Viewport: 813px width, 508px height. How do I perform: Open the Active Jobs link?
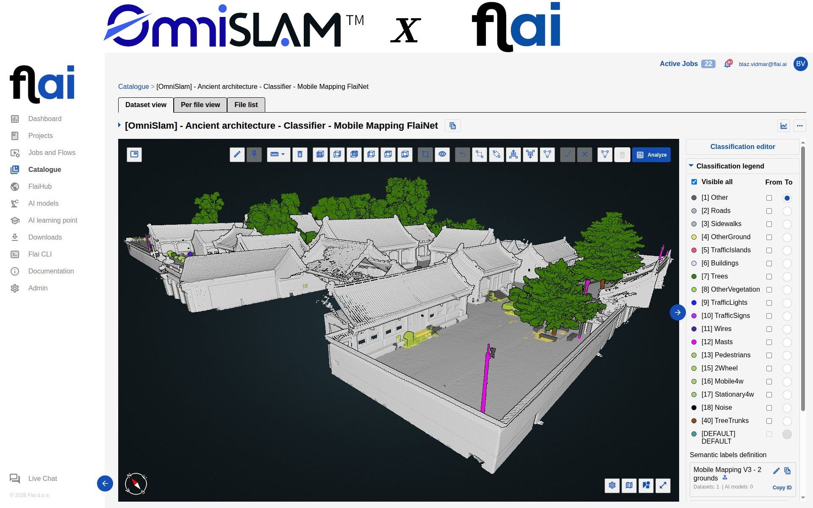point(678,64)
